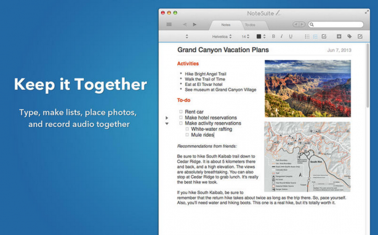Screen dimensions: 378x235
Task: Switch to the Notes tab
Action: (x=226, y=25)
